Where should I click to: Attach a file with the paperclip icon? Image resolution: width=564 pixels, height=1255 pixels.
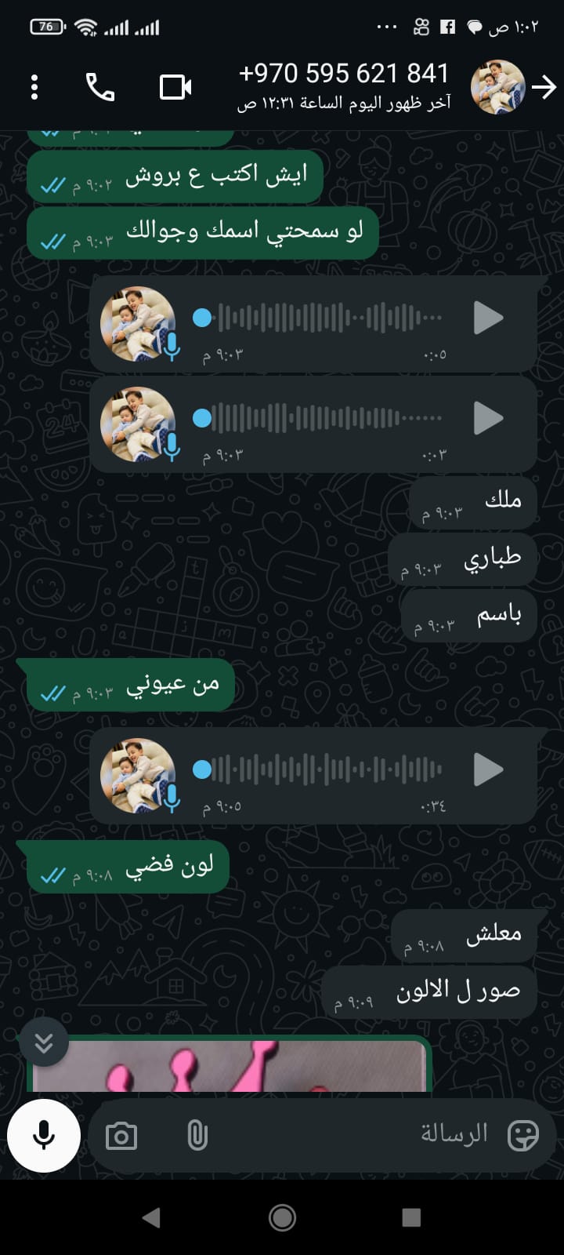click(197, 1136)
